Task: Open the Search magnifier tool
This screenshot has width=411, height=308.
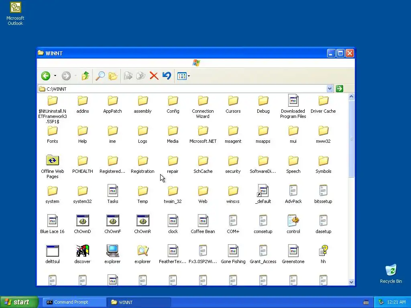Action: pyautogui.click(x=100, y=76)
